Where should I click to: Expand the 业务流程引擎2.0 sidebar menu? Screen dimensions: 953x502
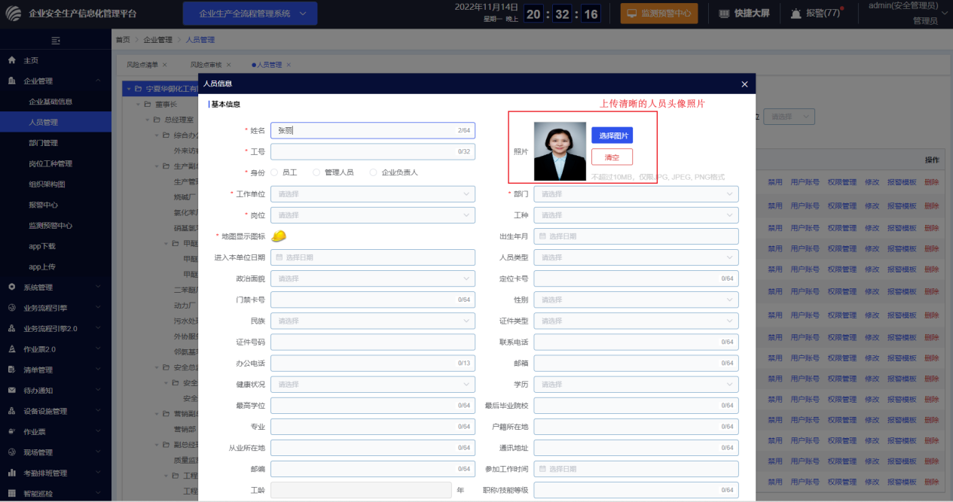(56, 328)
